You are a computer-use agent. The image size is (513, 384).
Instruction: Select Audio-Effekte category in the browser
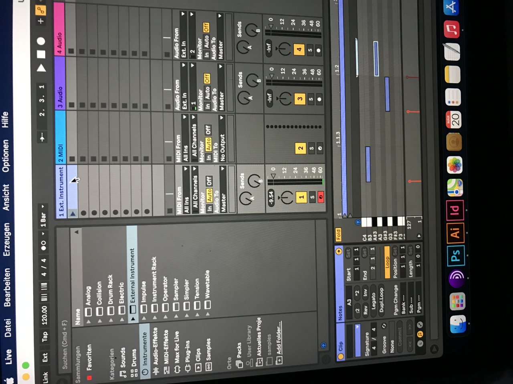click(156, 351)
